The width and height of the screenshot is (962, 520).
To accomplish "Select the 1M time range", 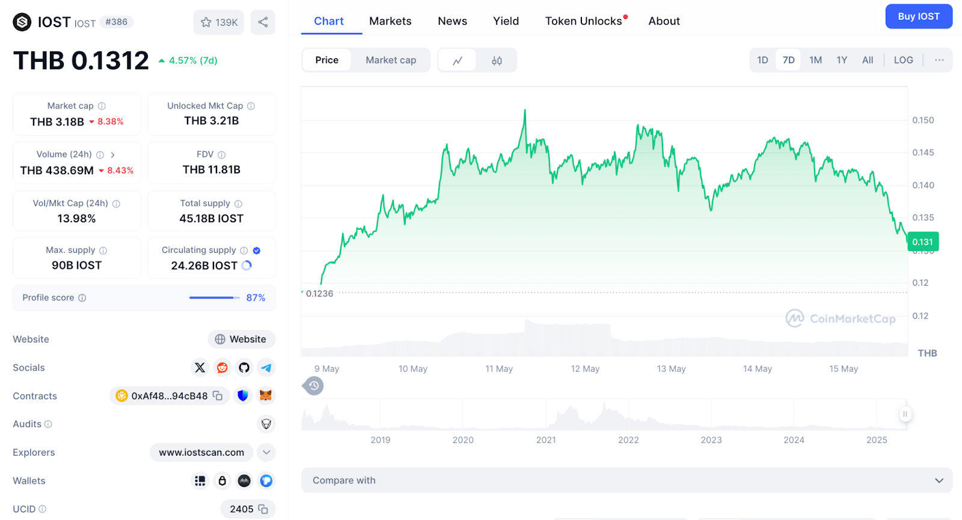I will [x=815, y=60].
